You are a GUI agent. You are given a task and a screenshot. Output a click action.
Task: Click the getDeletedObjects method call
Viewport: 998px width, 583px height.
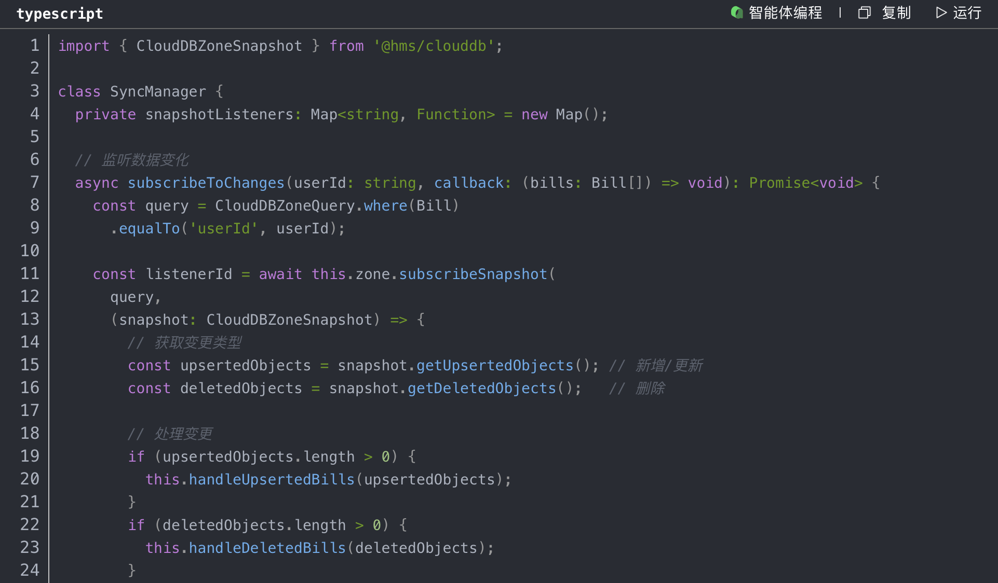pos(482,388)
